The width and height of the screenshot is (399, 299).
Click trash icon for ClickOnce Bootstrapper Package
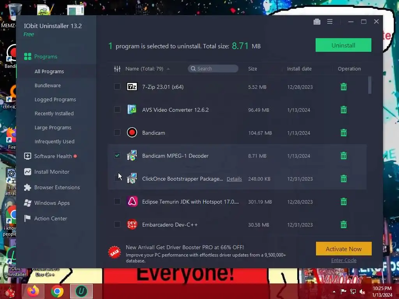[344, 178]
